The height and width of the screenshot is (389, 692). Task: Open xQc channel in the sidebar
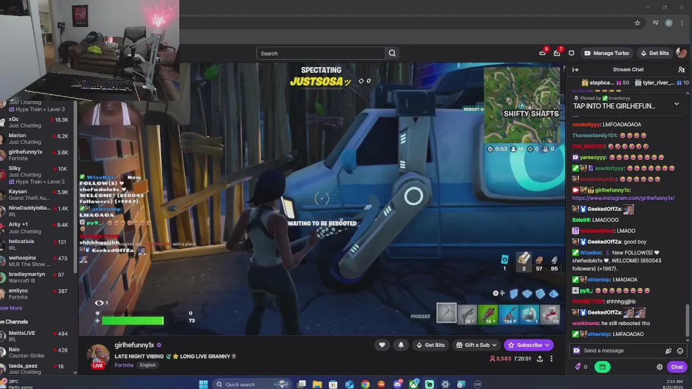(x=37, y=123)
